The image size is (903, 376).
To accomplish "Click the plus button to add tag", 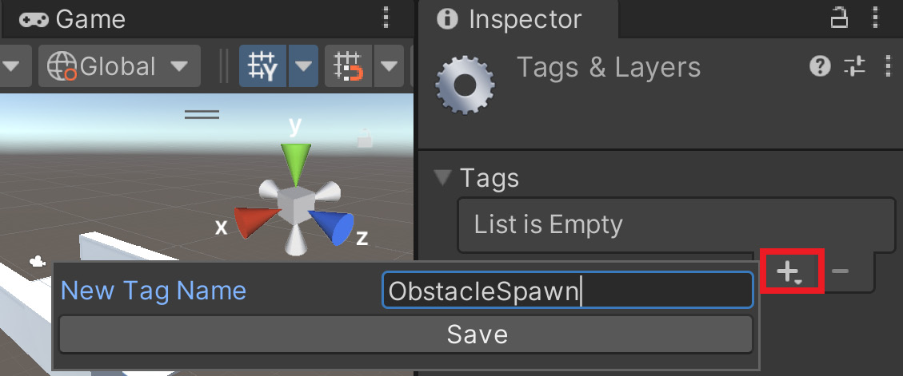I will pos(791,271).
